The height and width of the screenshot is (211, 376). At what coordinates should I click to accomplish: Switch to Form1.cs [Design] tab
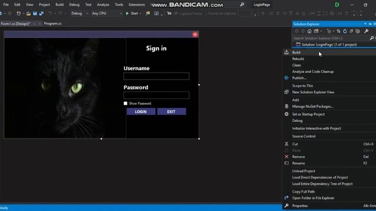15,23
